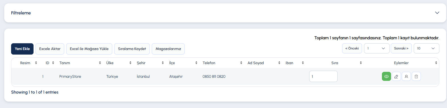
Task: Sort by Tanım column sort icon
Action: (100, 63)
